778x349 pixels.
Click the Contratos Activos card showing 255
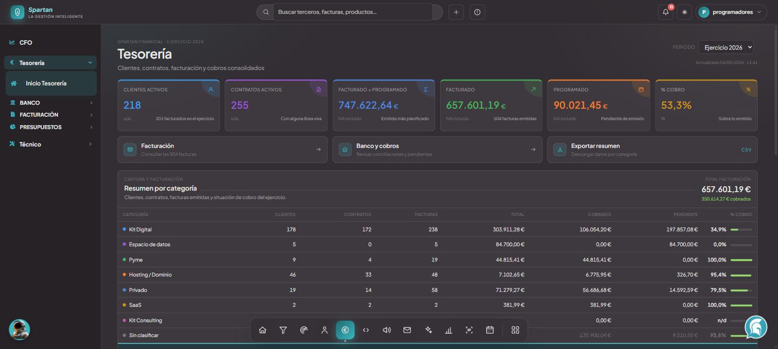pyautogui.click(x=276, y=105)
